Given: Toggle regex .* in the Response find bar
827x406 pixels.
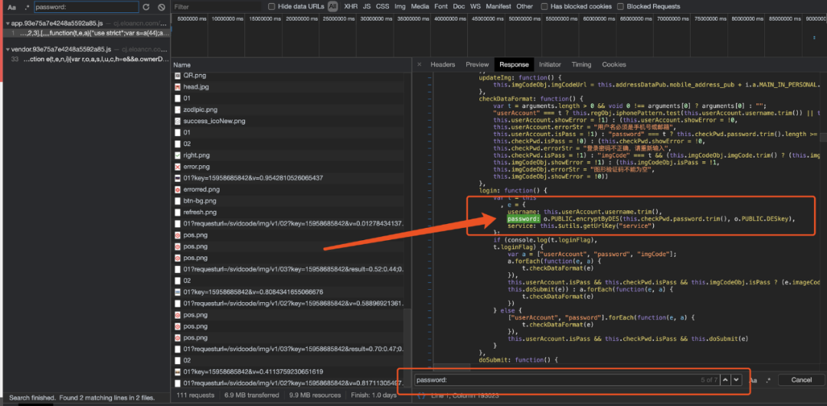Looking at the screenshot, I should (768, 380).
